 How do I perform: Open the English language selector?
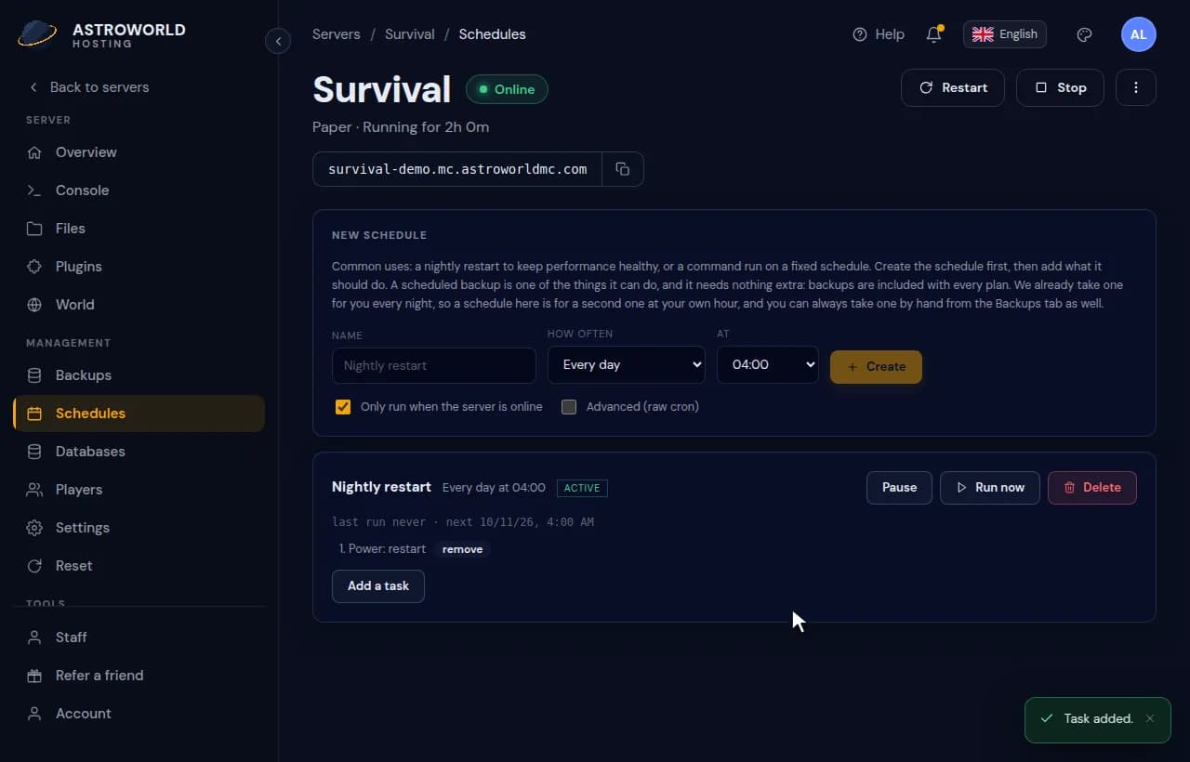pyautogui.click(x=1005, y=34)
